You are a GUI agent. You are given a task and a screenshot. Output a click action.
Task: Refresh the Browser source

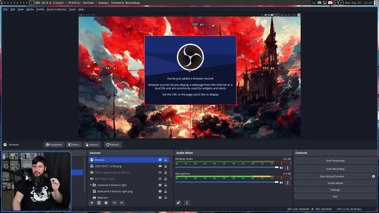click(x=113, y=144)
